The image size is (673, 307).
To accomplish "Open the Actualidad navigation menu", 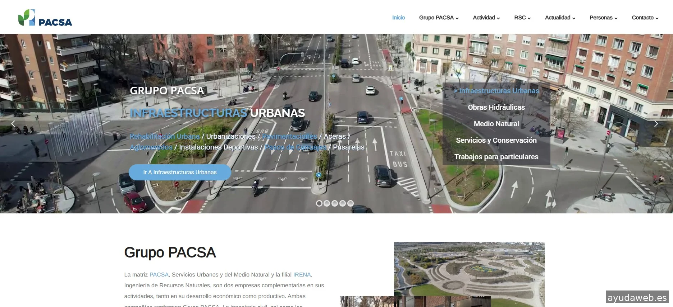I will (x=560, y=18).
